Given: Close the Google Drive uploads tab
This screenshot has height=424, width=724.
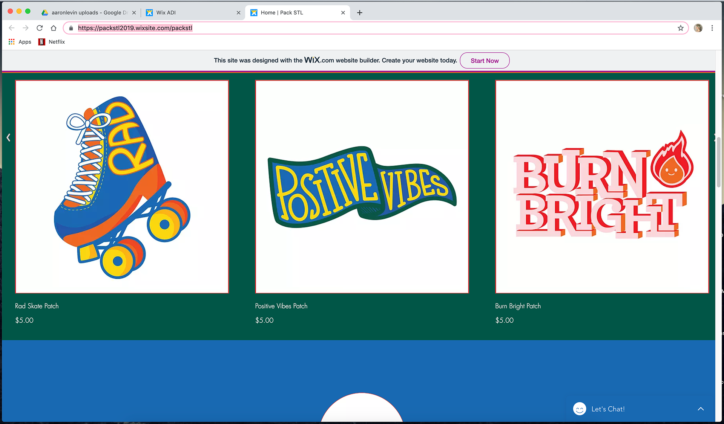Looking at the screenshot, I should (134, 12).
